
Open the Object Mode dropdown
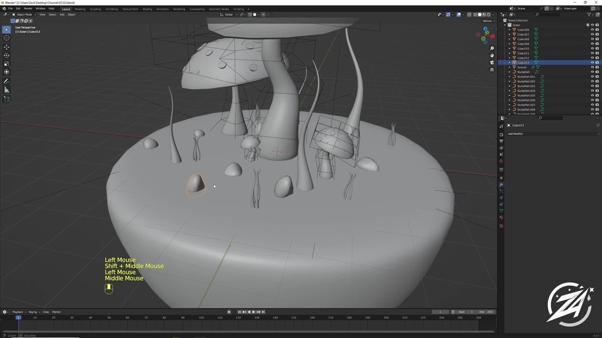coord(24,15)
